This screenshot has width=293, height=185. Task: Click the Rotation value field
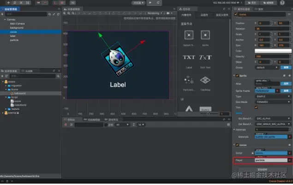tap(273, 29)
